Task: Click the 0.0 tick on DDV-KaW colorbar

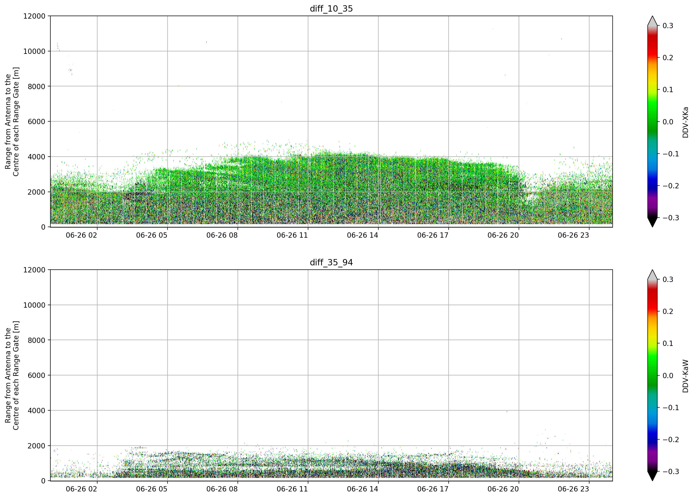Action: pyautogui.click(x=668, y=376)
